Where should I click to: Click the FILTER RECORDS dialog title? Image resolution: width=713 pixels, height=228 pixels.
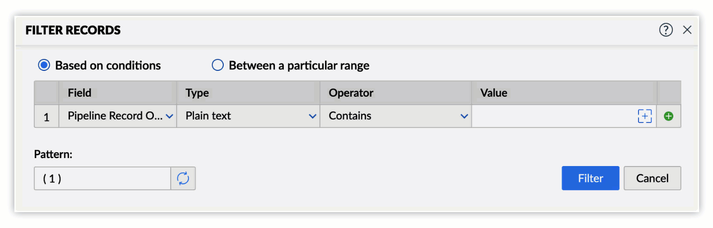[x=73, y=30]
